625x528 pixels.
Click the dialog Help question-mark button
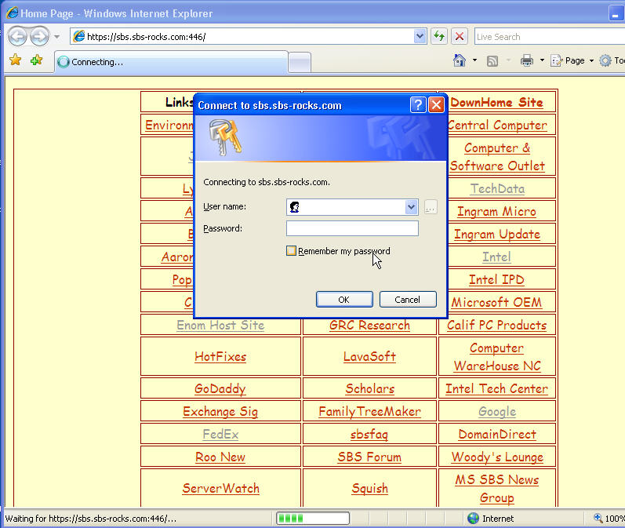(418, 105)
